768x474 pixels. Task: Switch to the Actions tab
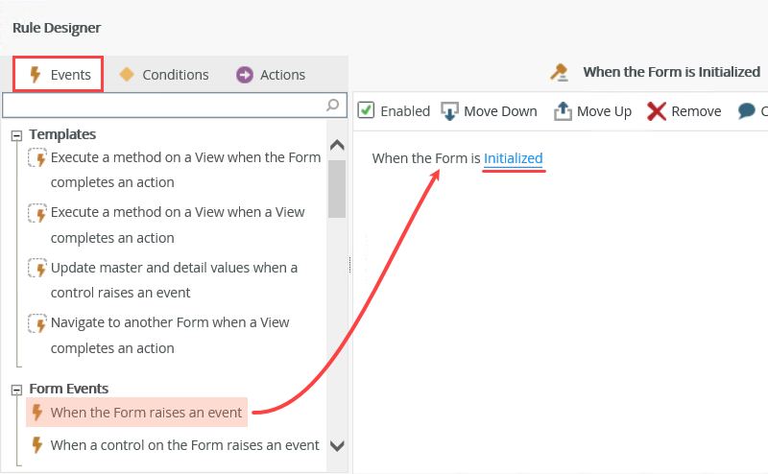271,75
